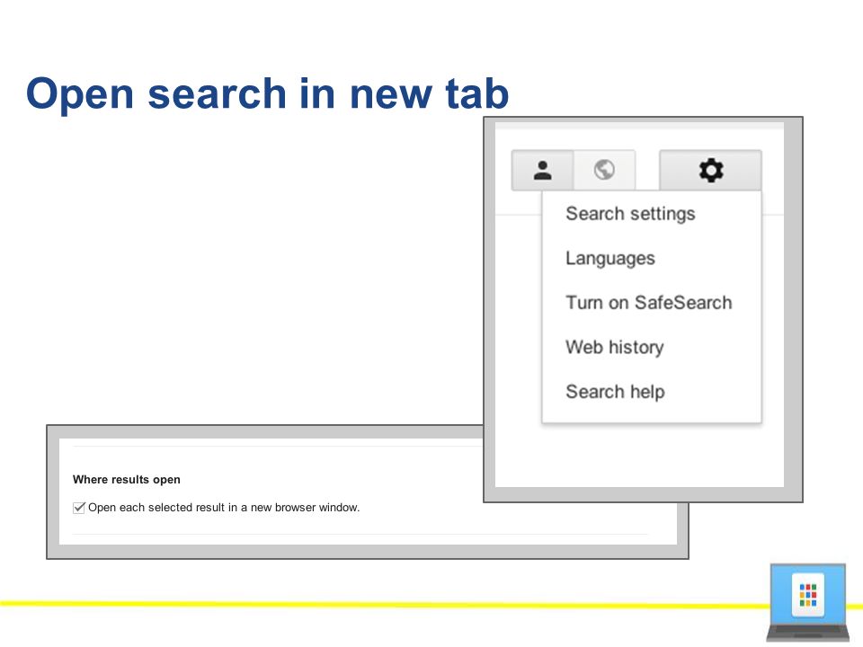Screen dimensions: 863x647
Task: Click the blue laptop screen illustration
Action: coord(808,595)
